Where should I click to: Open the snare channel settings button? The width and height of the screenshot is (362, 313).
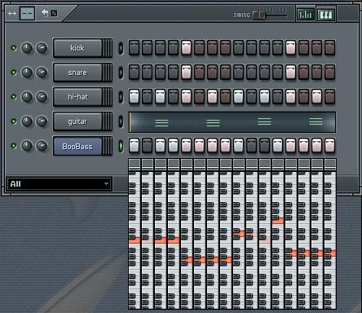click(82, 73)
